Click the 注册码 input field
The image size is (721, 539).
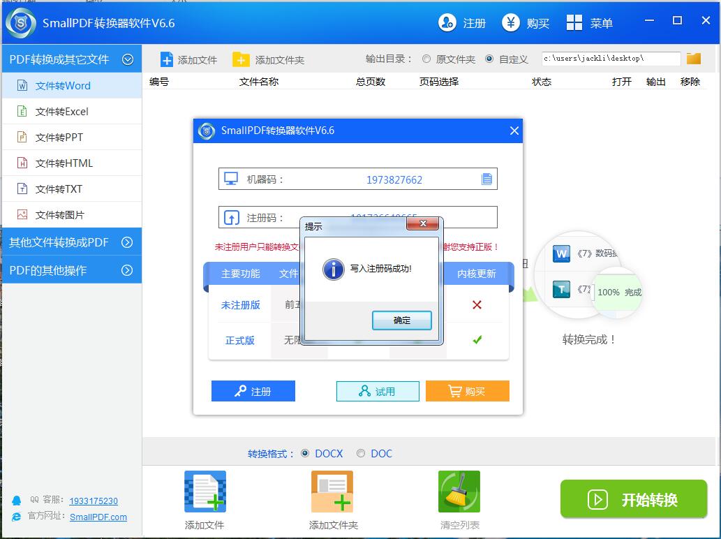pyautogui.click(x=358, y=217)
